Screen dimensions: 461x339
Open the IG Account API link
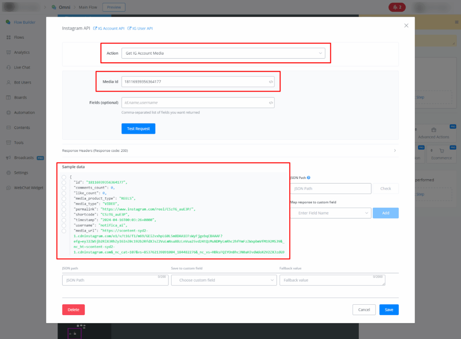[108, 28]
